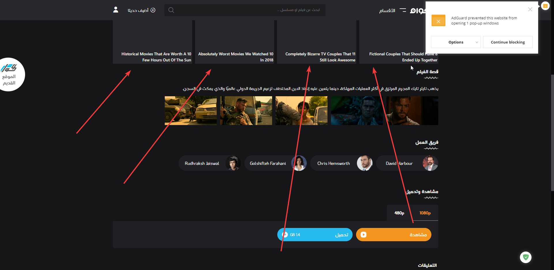
Task: Select the 1080p quality tab
Action: 425,213
